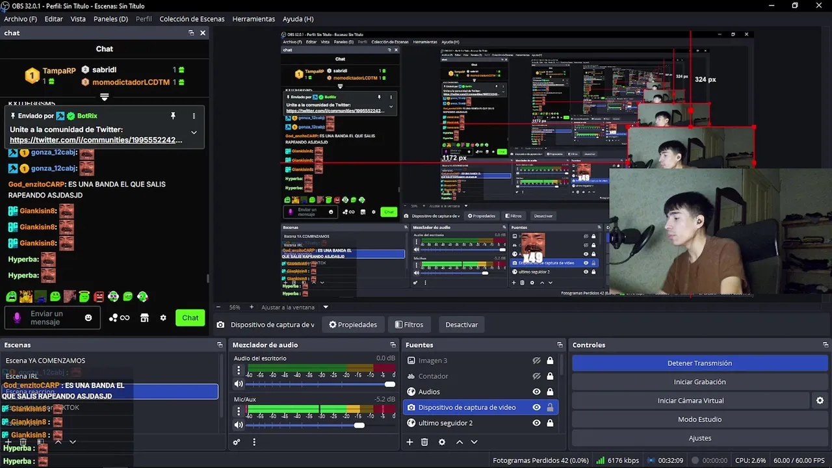Open source properties gear in Fuentes toolbar
Image resolution: width=832 pixels, height=468 pixels.
pyautogui.click(x=442, y=442)
